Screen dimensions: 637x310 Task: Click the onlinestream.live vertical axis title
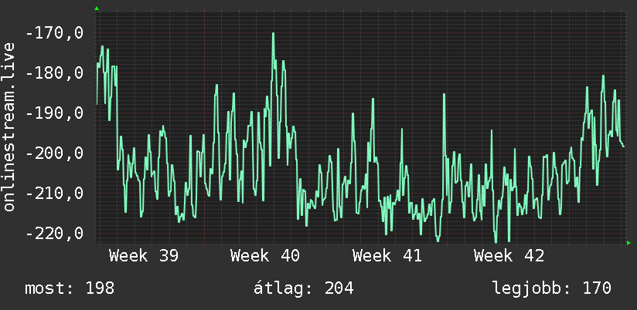(x=9, y=126)
